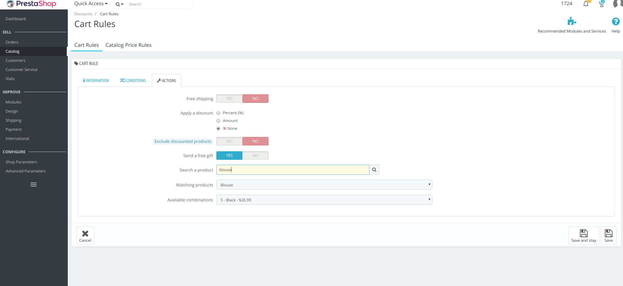Open the Quick Access dropdown menu
The height and width of the screenshot is (286, 623).
click(91, 4)
